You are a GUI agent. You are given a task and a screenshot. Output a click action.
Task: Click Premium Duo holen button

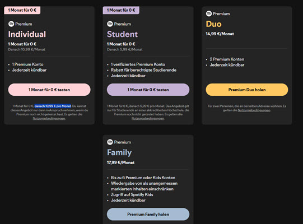point(247,90)
